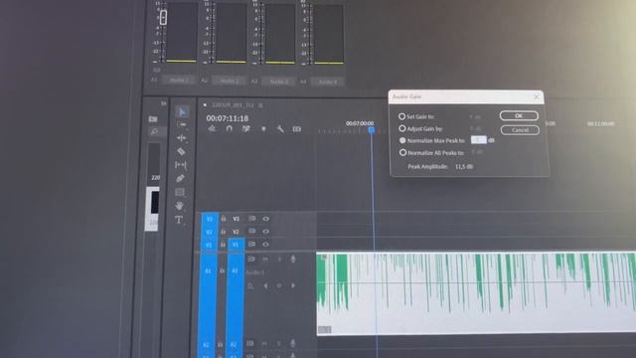Select Adjust Gain by radio option
This screenshot has width=636, height=358.
(x=401, y=128)
